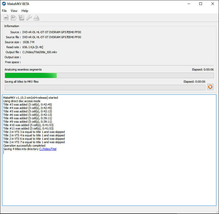This screenshot has height=214, width=219.
Task: Click the 'Saving all titles to MKV files' label
Action: (22, 82)
